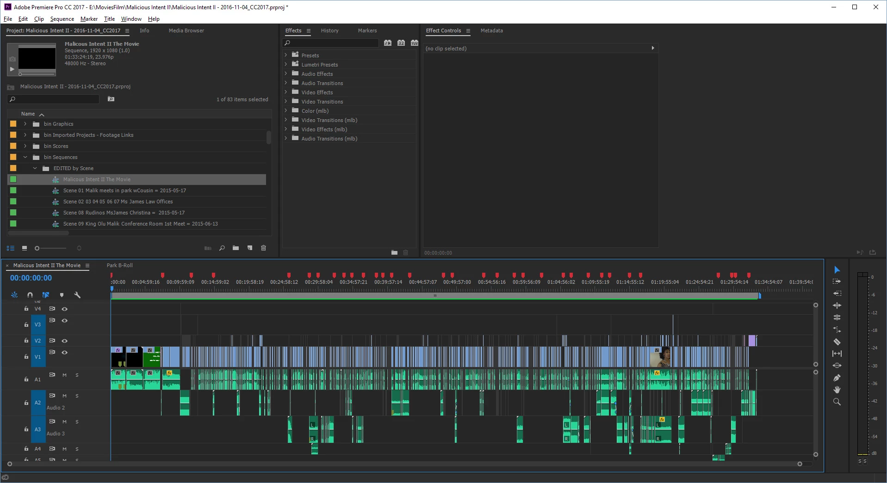This screenshot has height=483, width=887.
Task: Click the filmstrip icon beside project search
Action: click(x=111, y=99)
